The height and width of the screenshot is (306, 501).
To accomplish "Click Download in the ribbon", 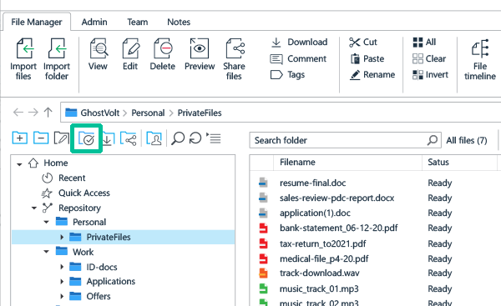I will click(299, 43).
